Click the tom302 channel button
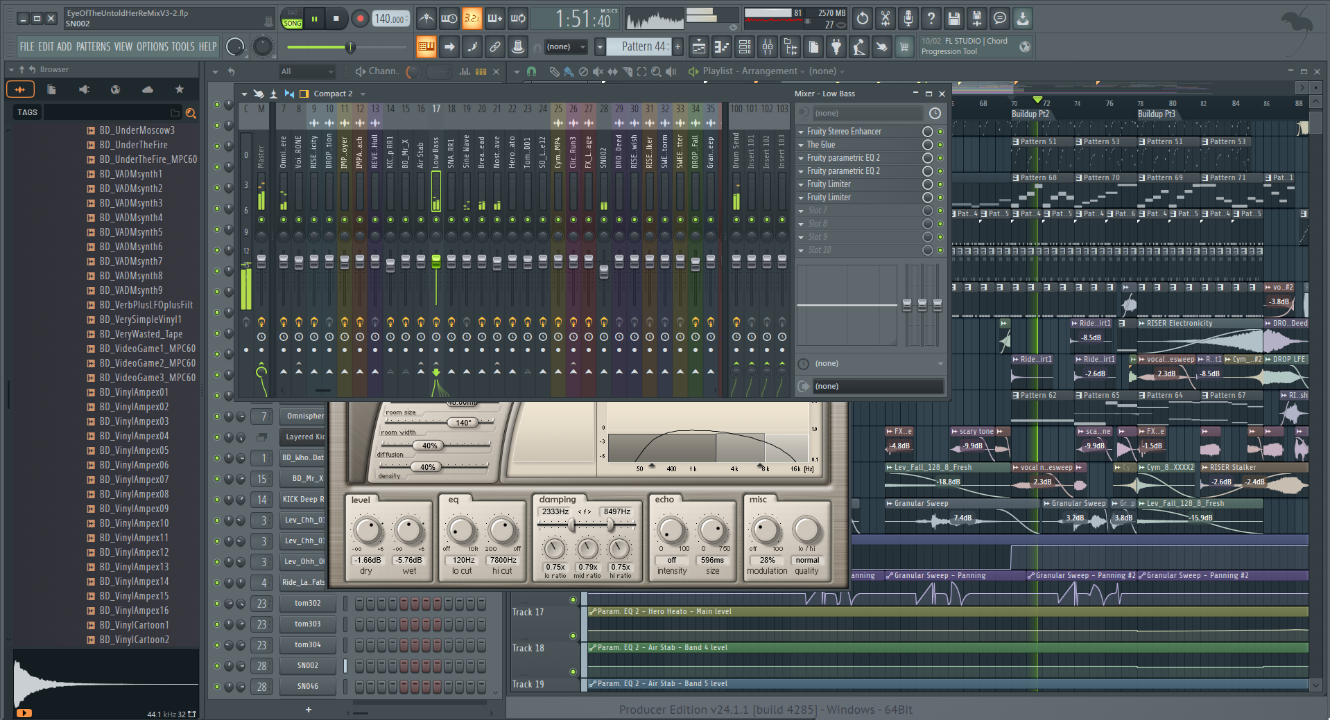1330x720 pixels. click(307, 603)
